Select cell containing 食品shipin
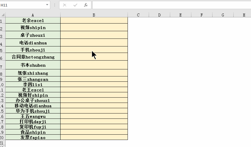This screenshot has height=147, width=251. click(x=33, y=132)
